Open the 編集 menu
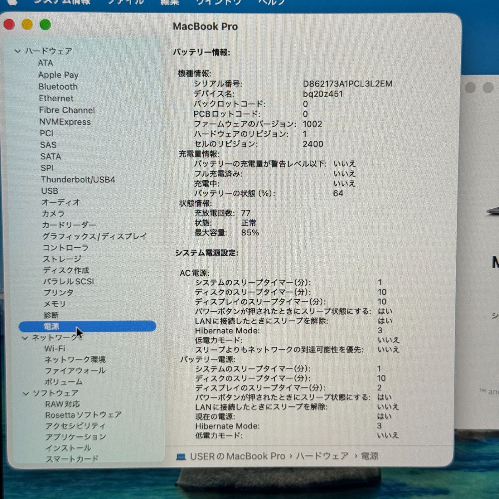Viewport: 499px width, 499px height. tap(170, 2)
